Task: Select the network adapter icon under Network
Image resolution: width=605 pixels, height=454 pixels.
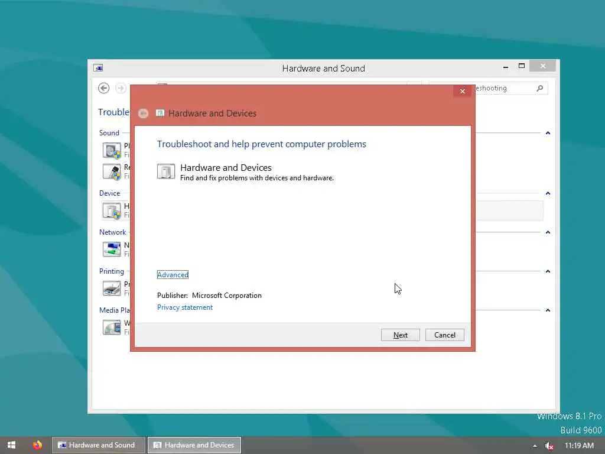Action: tap(112, 249)
